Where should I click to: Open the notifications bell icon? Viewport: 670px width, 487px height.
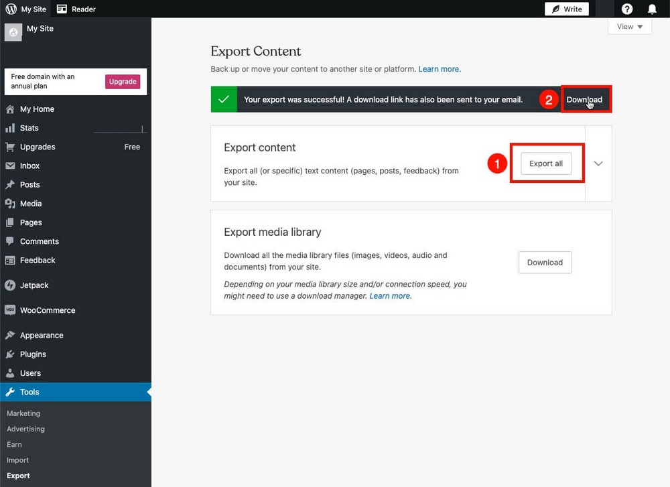652,9
